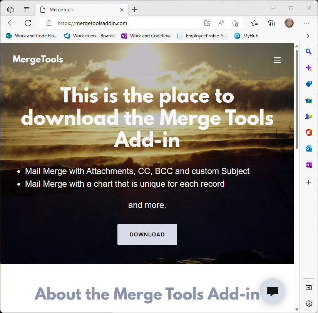The image size is (318, 313).
Task: Open Outlook in the Edge sidebar
Action: click(x=308, y=149)
